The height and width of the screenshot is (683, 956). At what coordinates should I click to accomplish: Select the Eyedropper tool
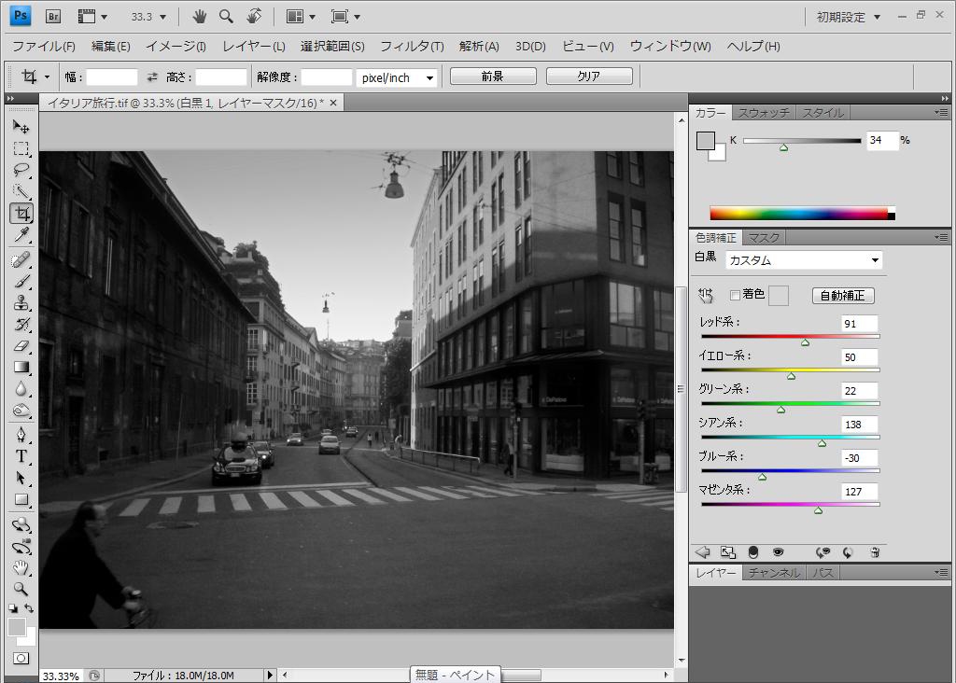point(21,235)
